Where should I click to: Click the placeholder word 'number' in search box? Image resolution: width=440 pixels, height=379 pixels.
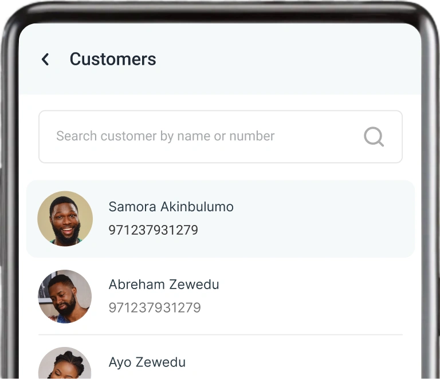[252, 136]
